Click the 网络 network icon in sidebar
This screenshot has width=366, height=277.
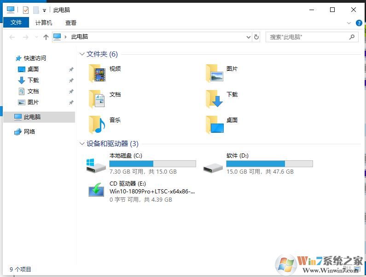point(18,132)
